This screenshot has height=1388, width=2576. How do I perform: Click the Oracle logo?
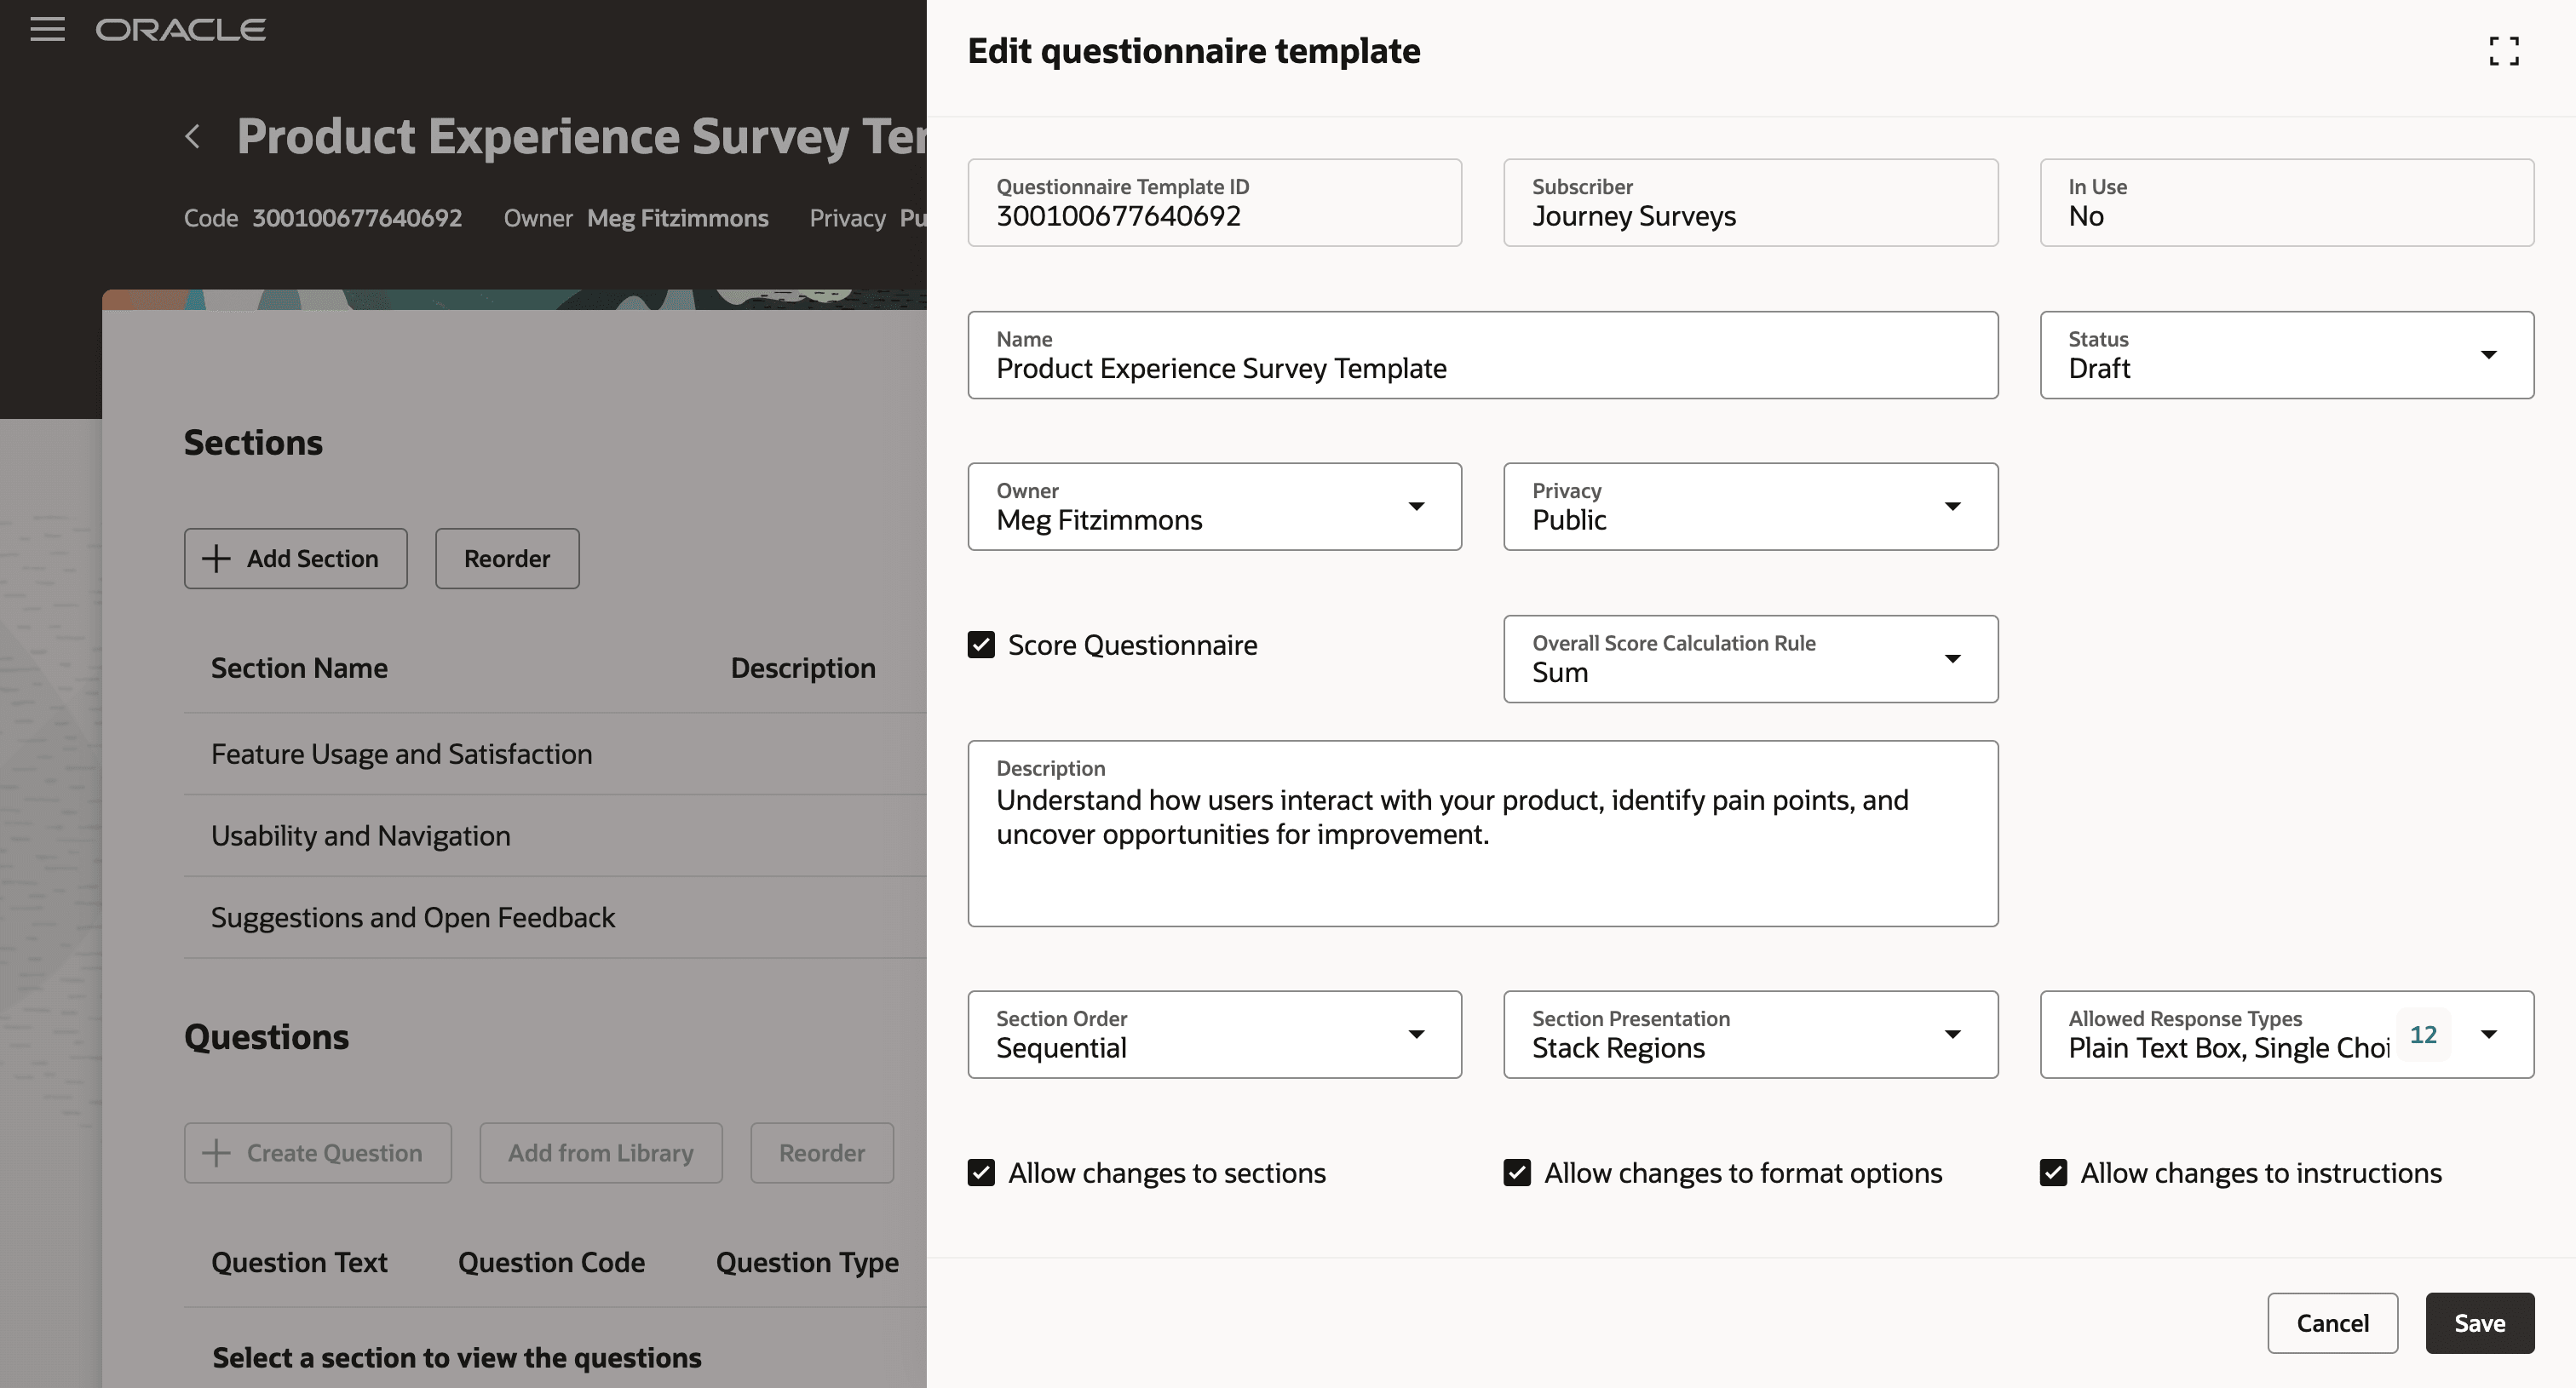(x=180, y=29)
